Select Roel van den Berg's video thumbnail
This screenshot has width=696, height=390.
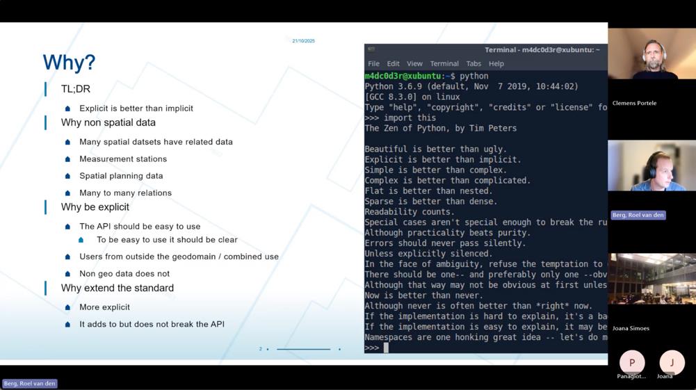(x=652, y=166)
